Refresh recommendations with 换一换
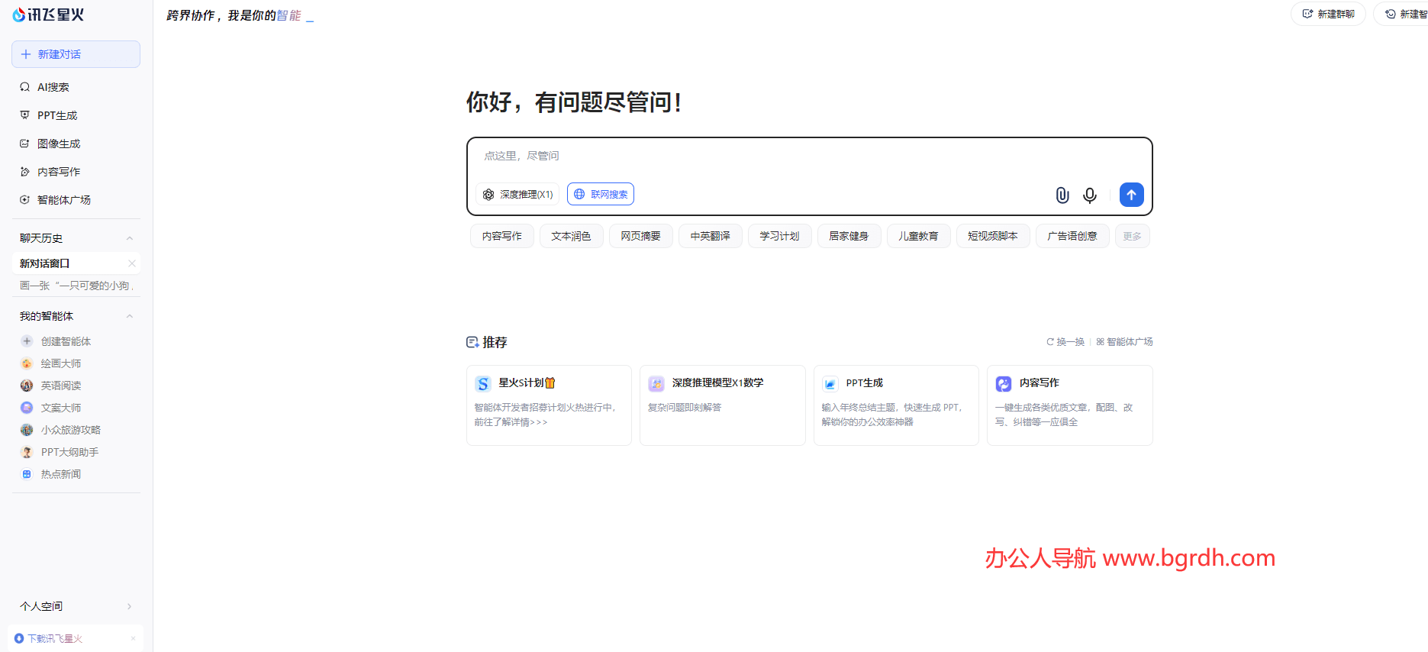1428x652 pixels. 1065,342
